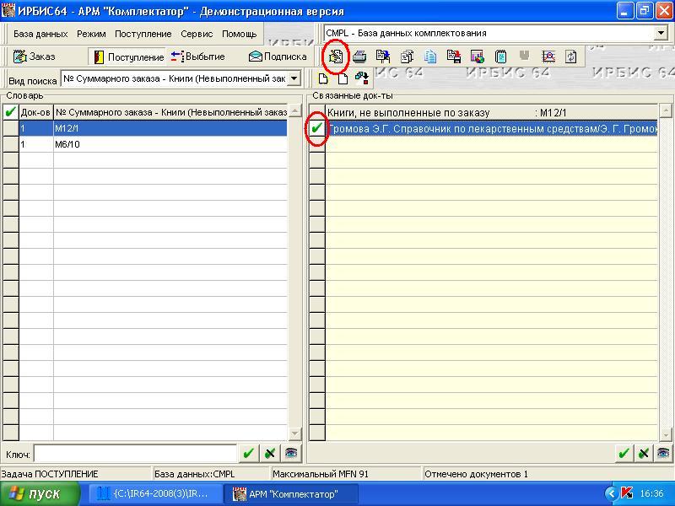Image resolution: width=675 pixels, height=506 pixels.
Task: Click the printer icon in the toolbar
Action: click(359, 57)
